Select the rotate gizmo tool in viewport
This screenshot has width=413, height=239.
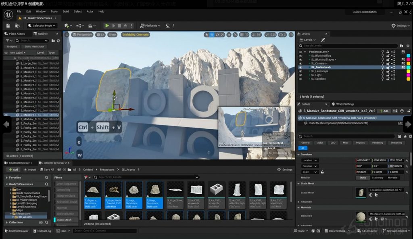click(217, 35)
